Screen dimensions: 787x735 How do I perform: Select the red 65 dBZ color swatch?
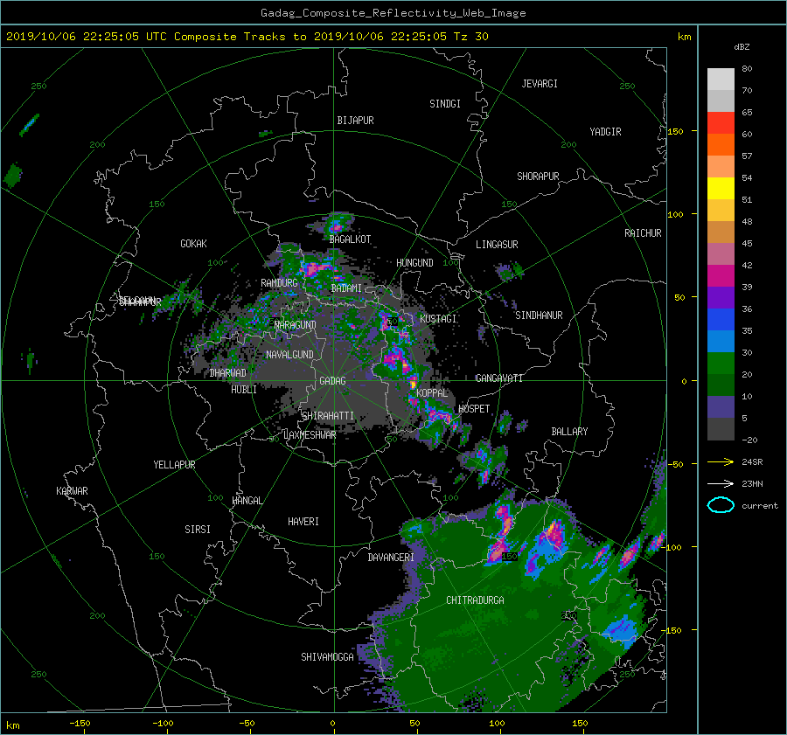tap(721, 122)
